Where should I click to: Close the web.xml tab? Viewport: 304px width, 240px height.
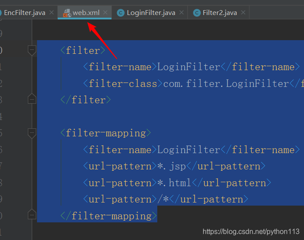105,13
